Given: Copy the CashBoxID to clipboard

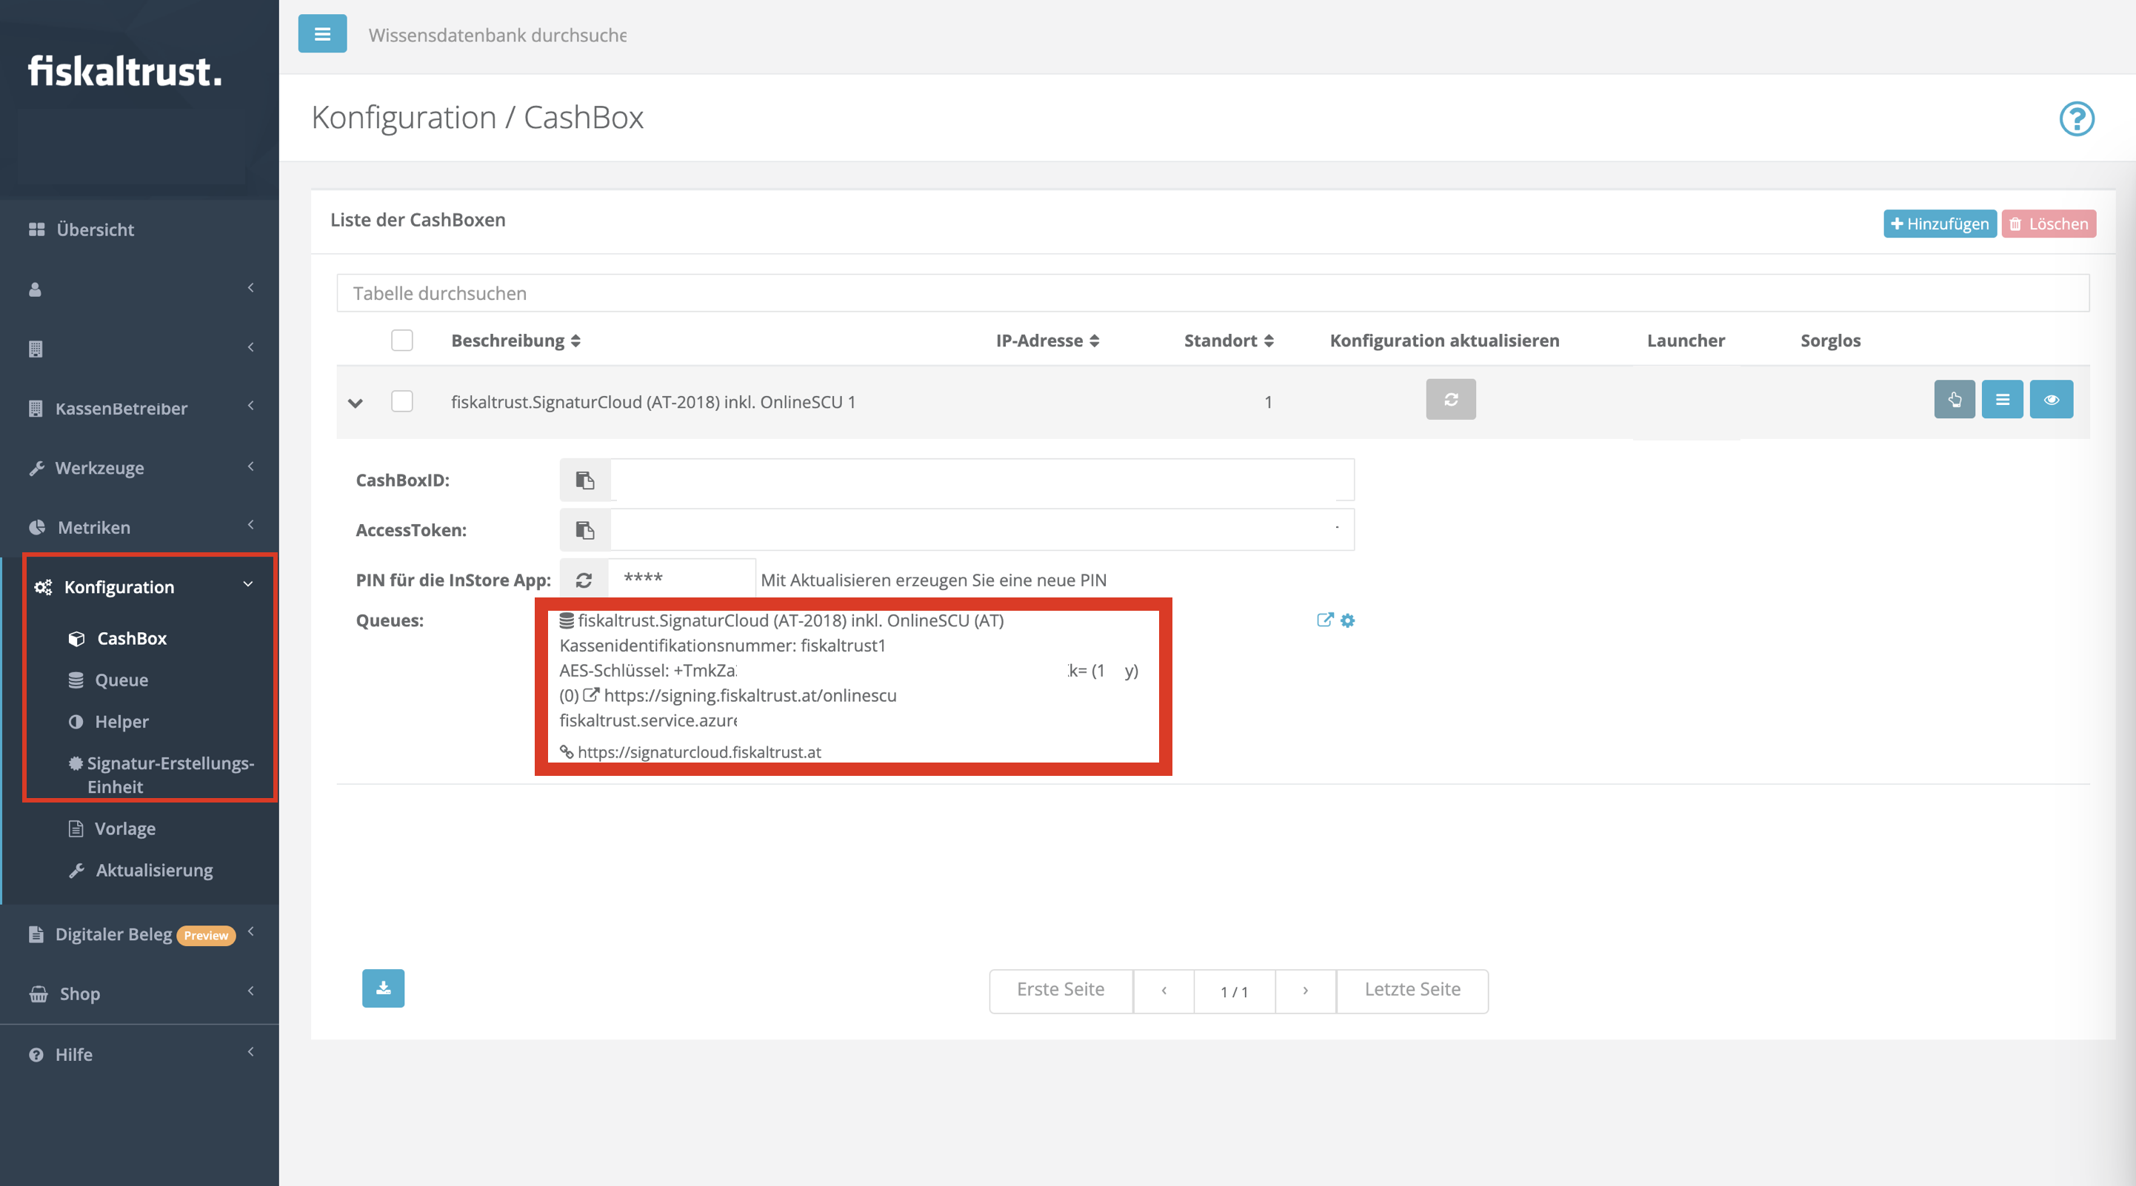Looking at the screenshot, I should point(585,480).
